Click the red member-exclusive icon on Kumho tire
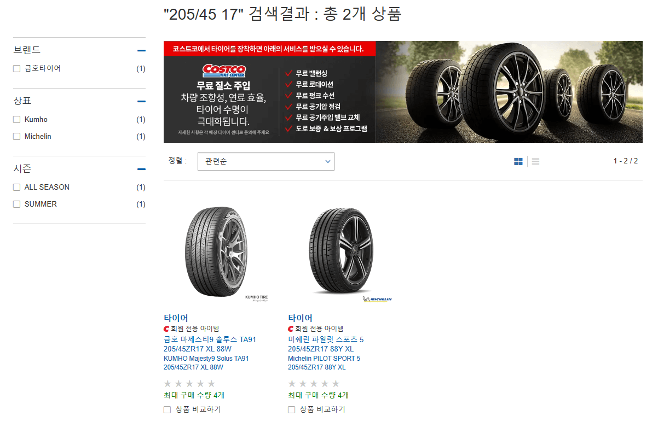This screenshot has width=658, height=428. pyautogui.click(x=167, y=329)
